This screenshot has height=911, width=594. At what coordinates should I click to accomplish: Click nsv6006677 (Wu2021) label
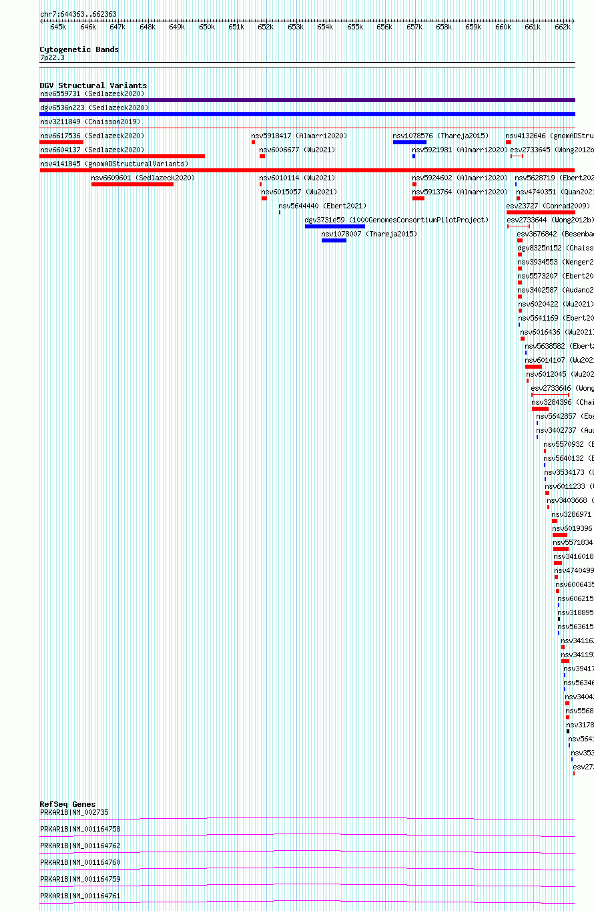pyautogui.click(x=297, y=150)
